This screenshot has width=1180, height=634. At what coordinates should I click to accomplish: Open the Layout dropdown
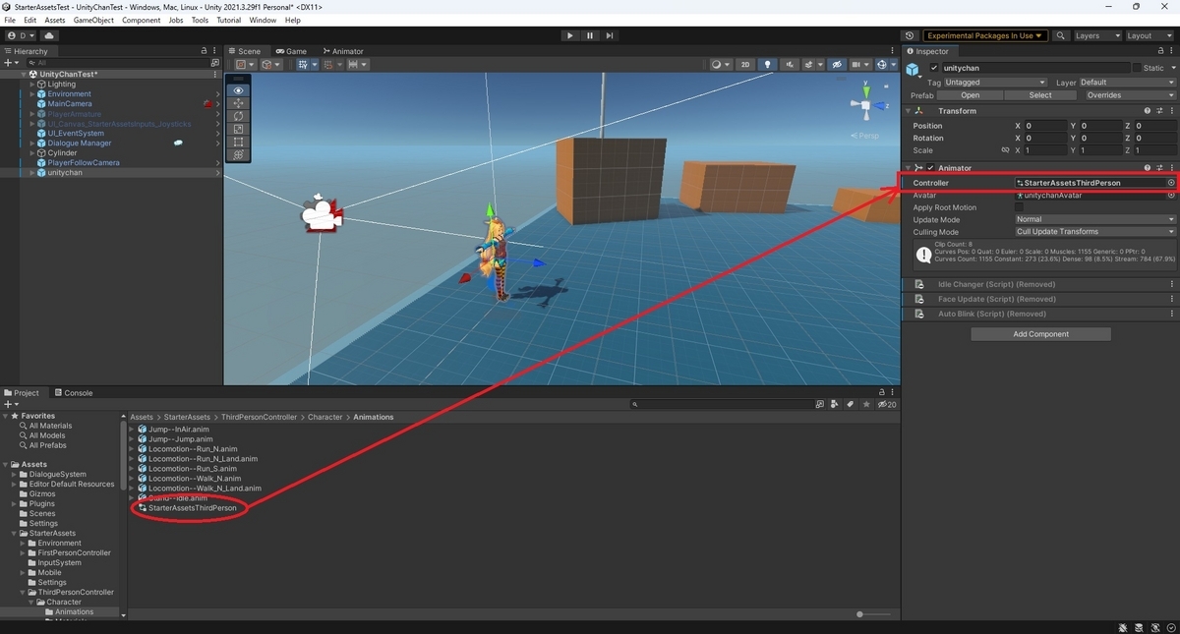tap(1149, 35)
